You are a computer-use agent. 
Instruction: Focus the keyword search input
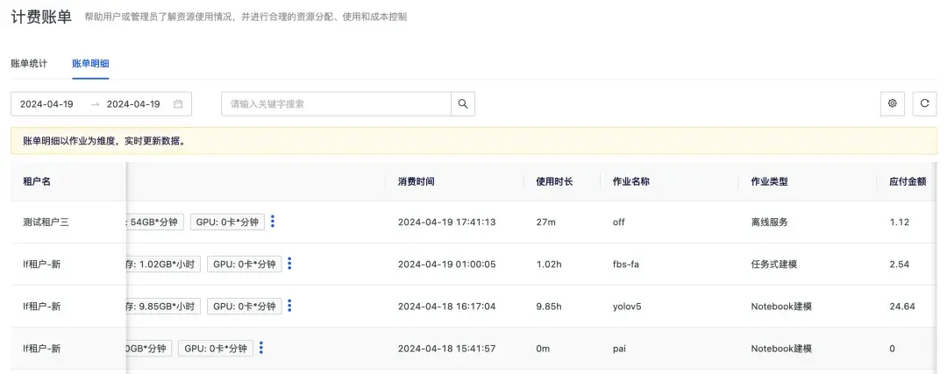coord(337,103)
